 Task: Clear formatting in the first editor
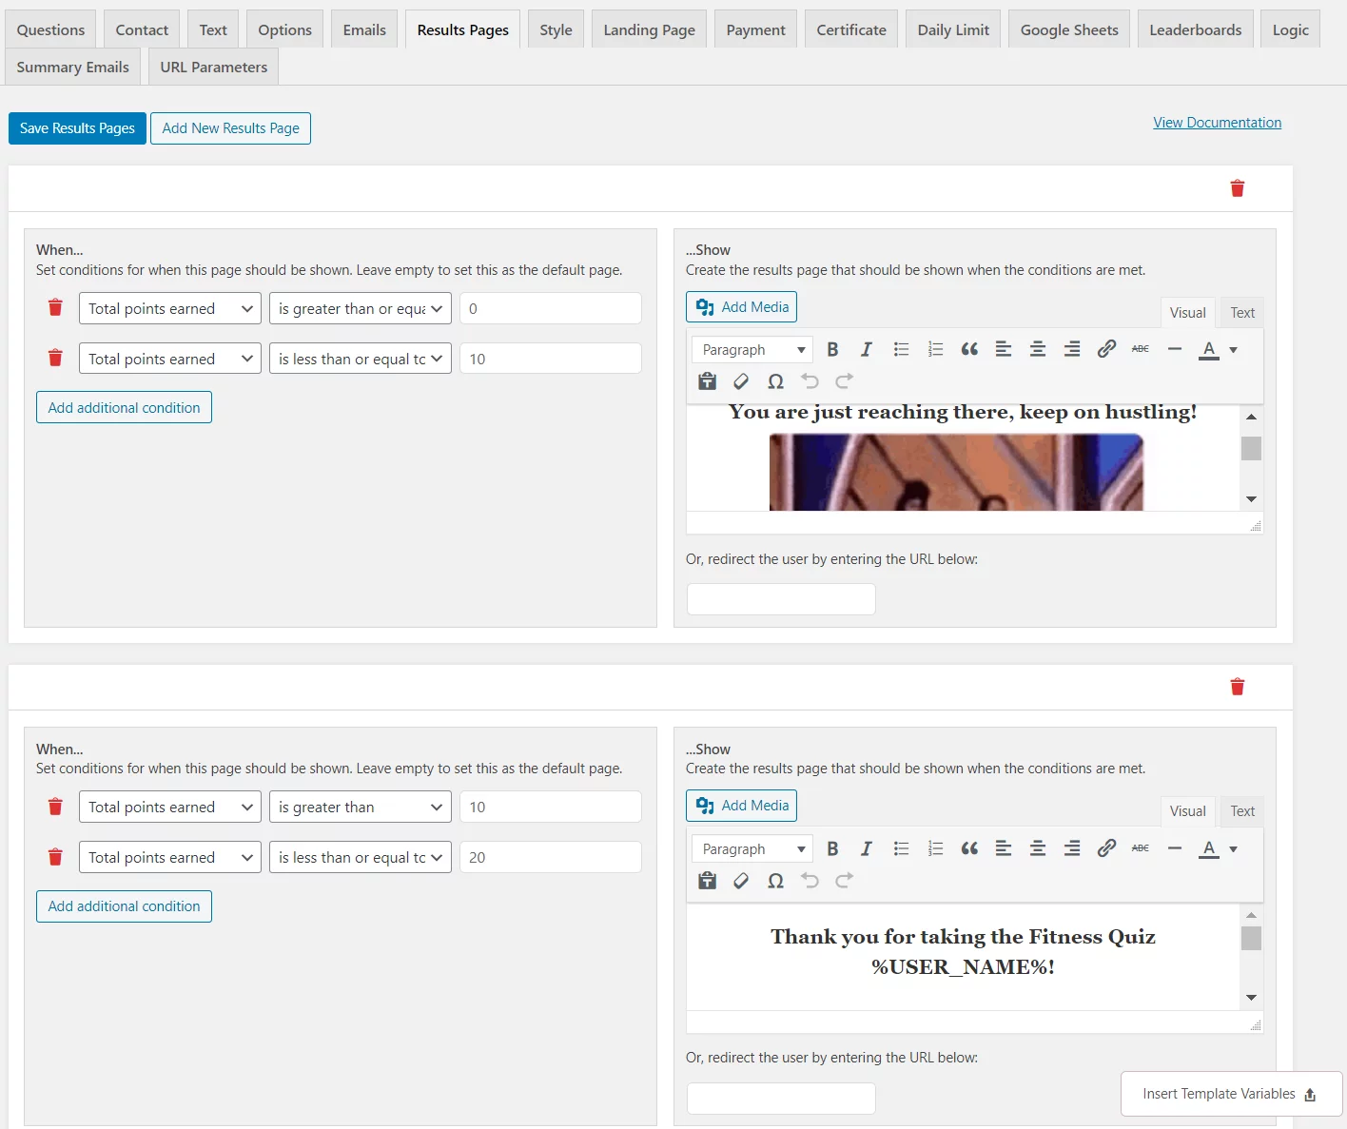point(741,381)
